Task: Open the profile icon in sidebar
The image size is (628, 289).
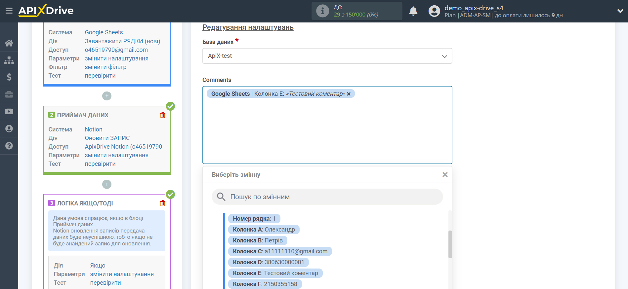Action: click(9, 128)
